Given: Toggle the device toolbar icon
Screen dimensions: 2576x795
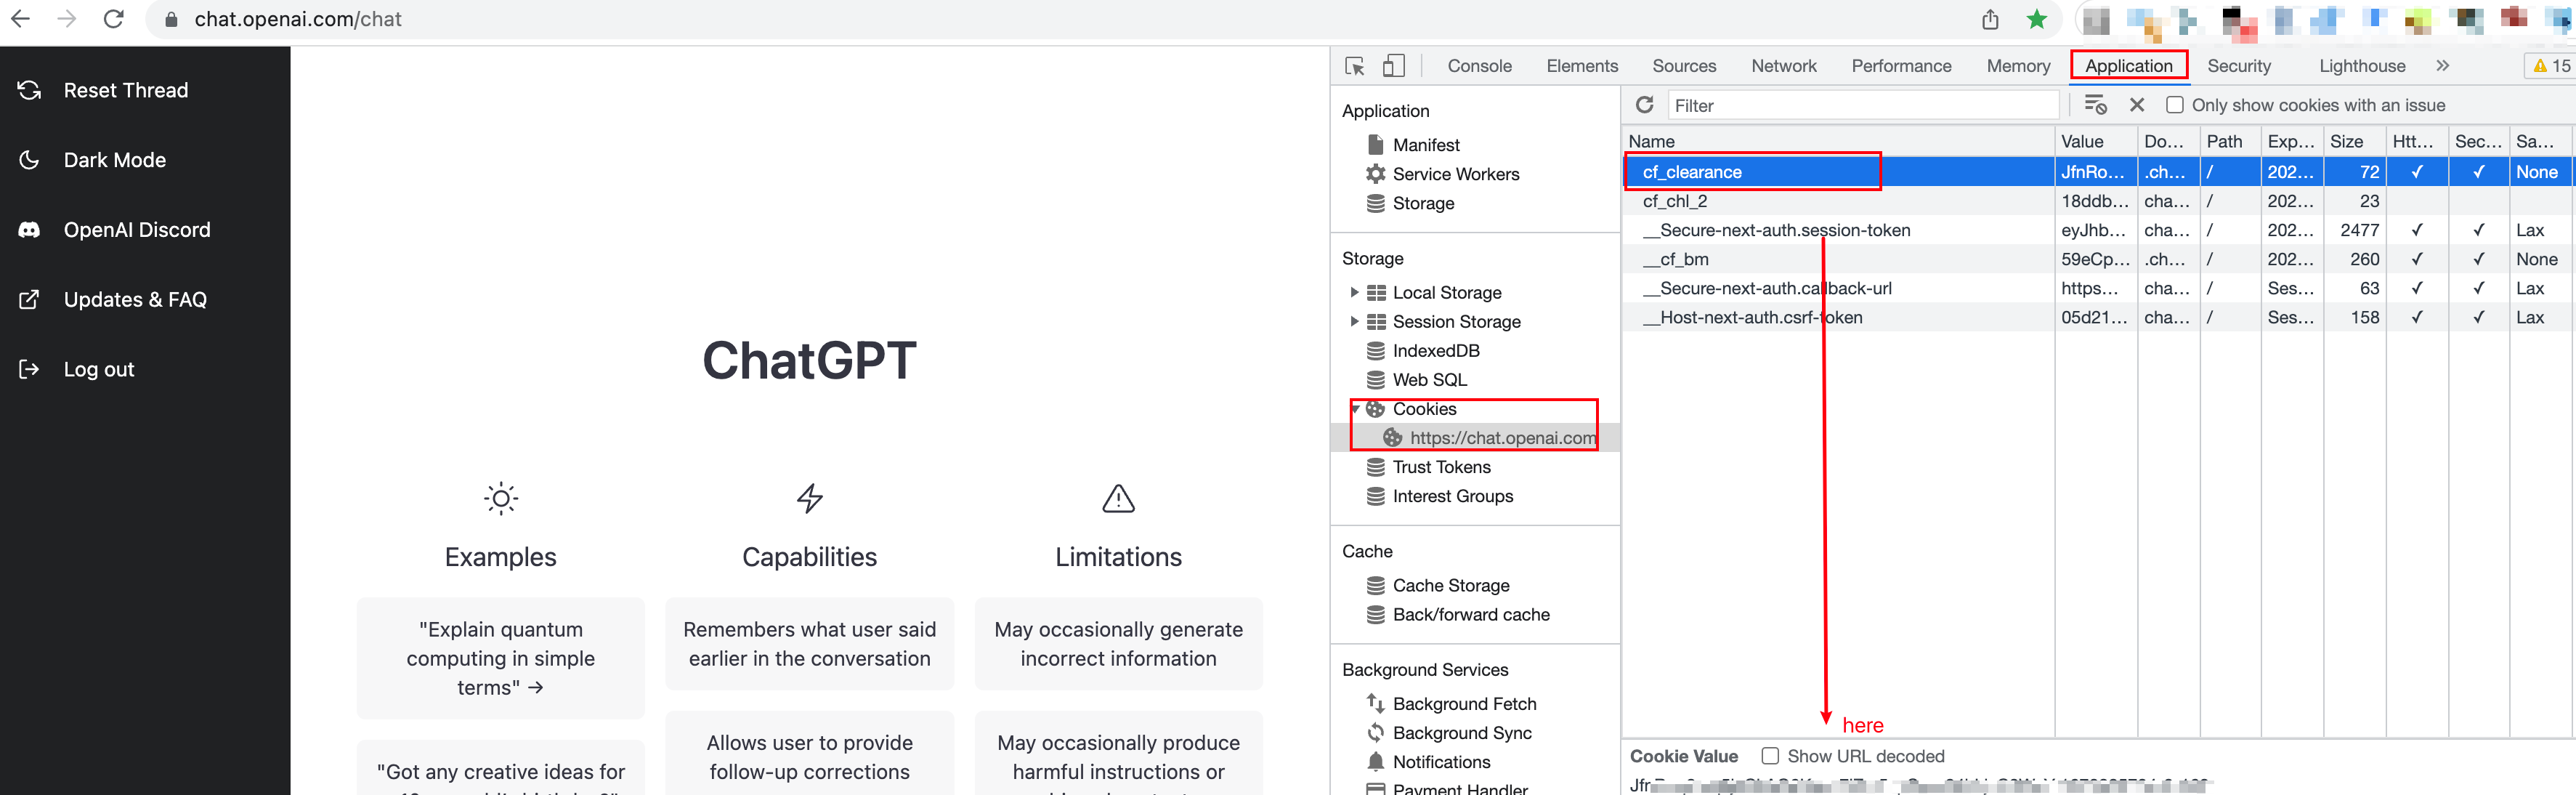Looking at the screenshot, I should [1393, 66].
